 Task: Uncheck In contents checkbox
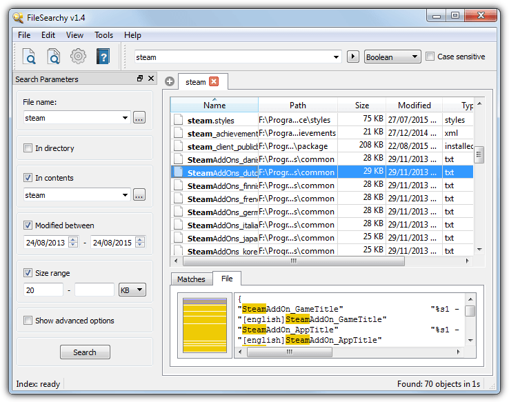(28, 178)
